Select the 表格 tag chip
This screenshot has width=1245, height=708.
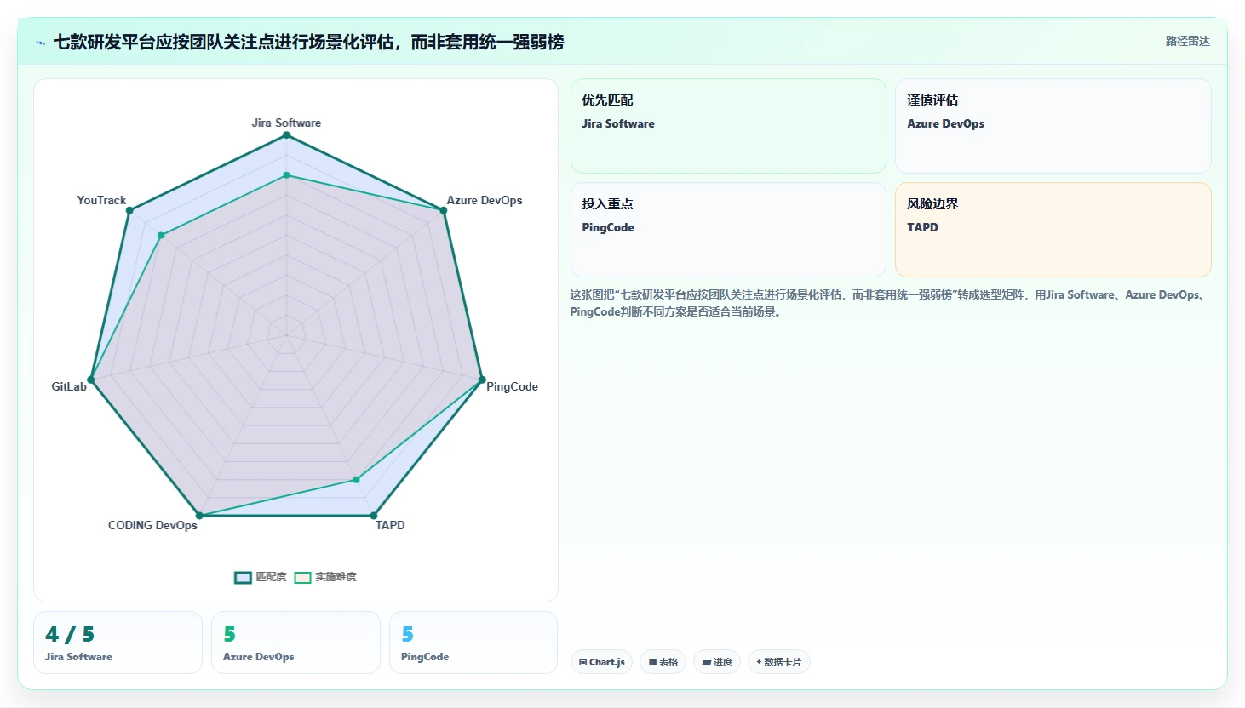click(663, 662)
